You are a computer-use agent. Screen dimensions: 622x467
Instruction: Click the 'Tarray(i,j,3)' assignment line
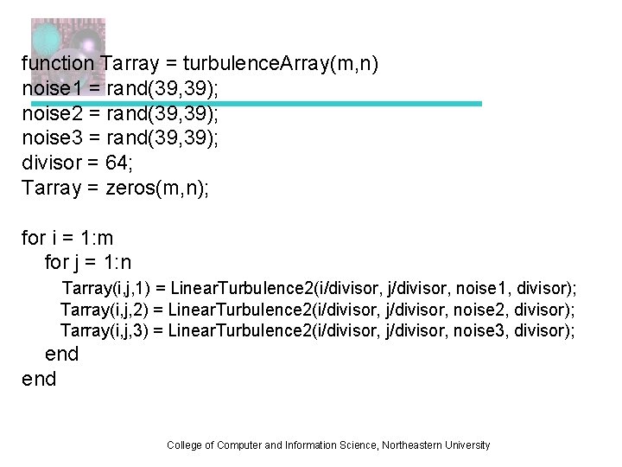click(317, 330)
